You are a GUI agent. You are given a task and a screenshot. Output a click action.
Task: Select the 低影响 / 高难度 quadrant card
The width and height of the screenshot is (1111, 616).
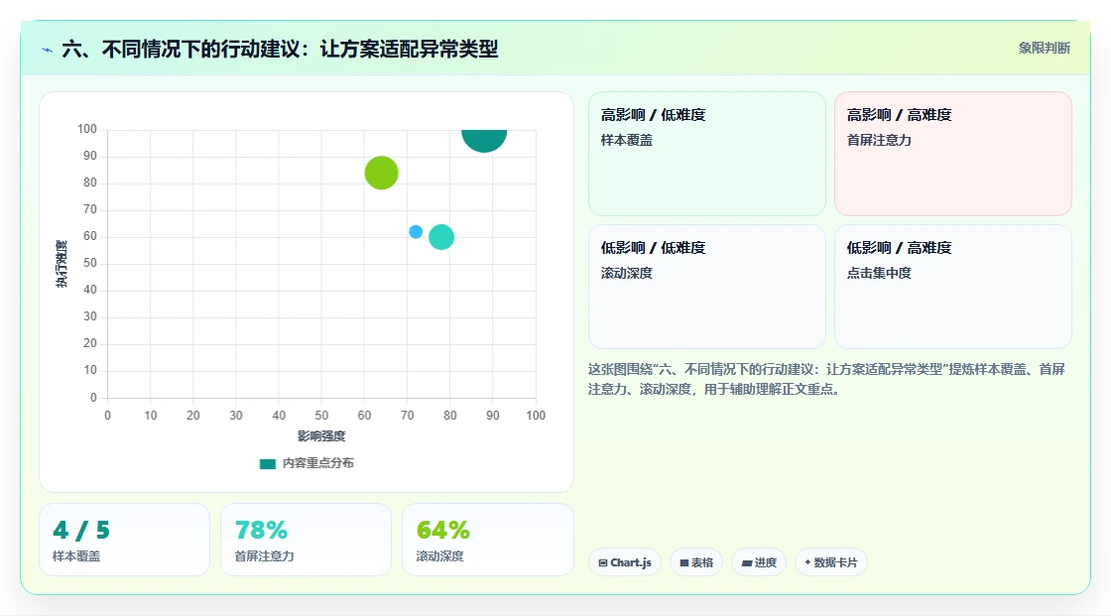coord(953,287)
